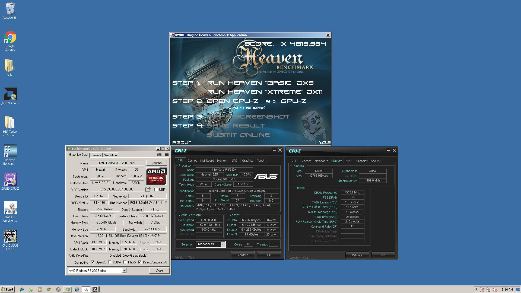
Task: Select the CPUID CPU-Z desktop shortcut
Action: pyautogui.click(x=10, y=181)
